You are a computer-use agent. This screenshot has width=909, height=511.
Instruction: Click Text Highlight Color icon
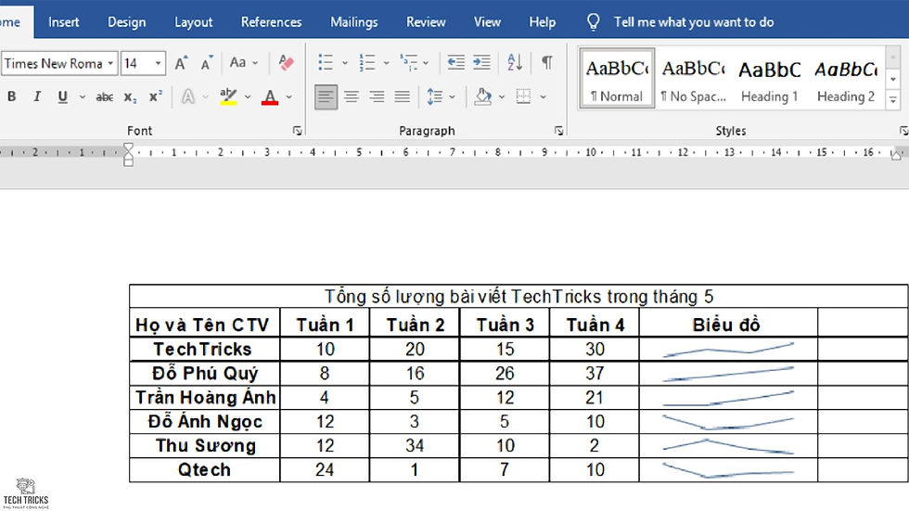tap(228, 96)
